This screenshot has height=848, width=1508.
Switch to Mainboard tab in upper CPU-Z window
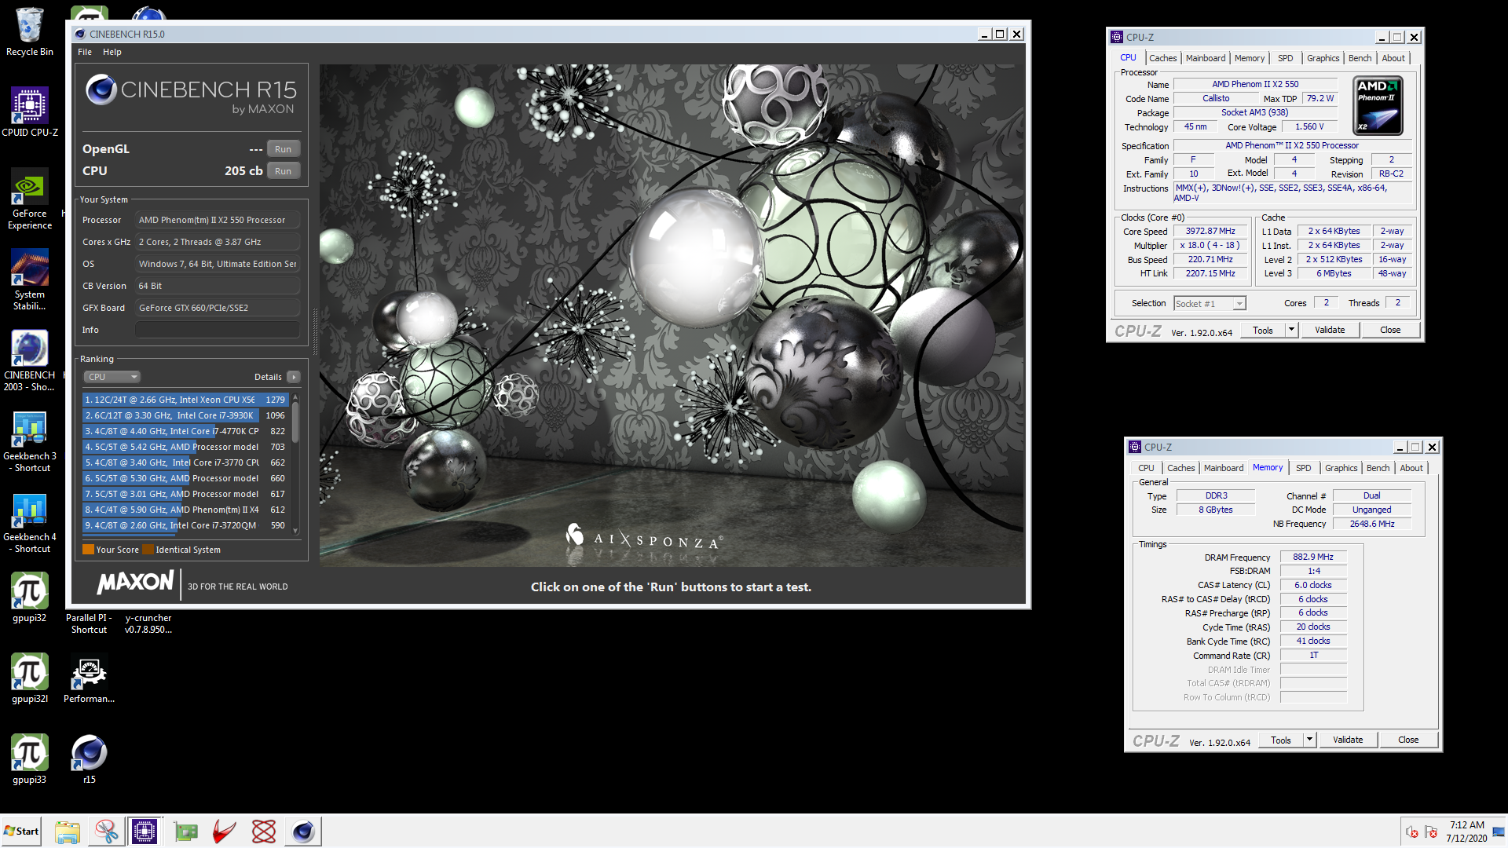click(x=1205, y=58)
